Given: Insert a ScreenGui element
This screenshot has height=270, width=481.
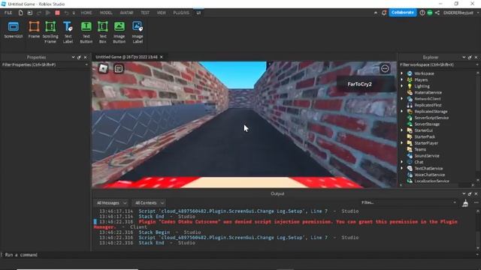Looking at the screenshot, I should click(x=14, y=30).
